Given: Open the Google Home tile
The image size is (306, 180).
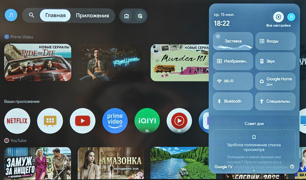Looking at the screenshot, I should coord(275,81).
